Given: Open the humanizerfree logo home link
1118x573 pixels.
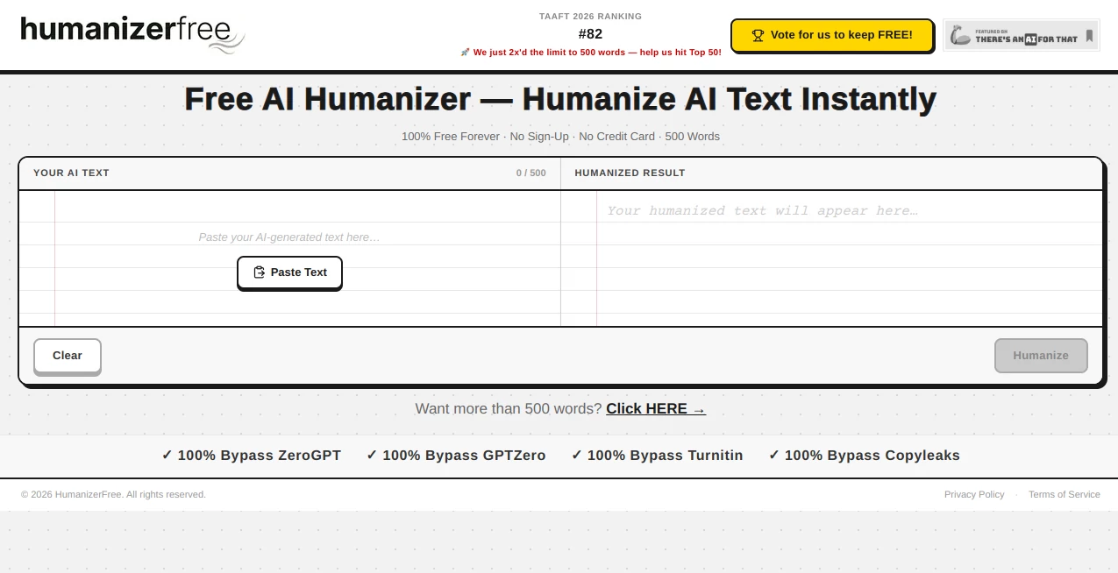Looking at the screenshot, I should click(132, 35).
